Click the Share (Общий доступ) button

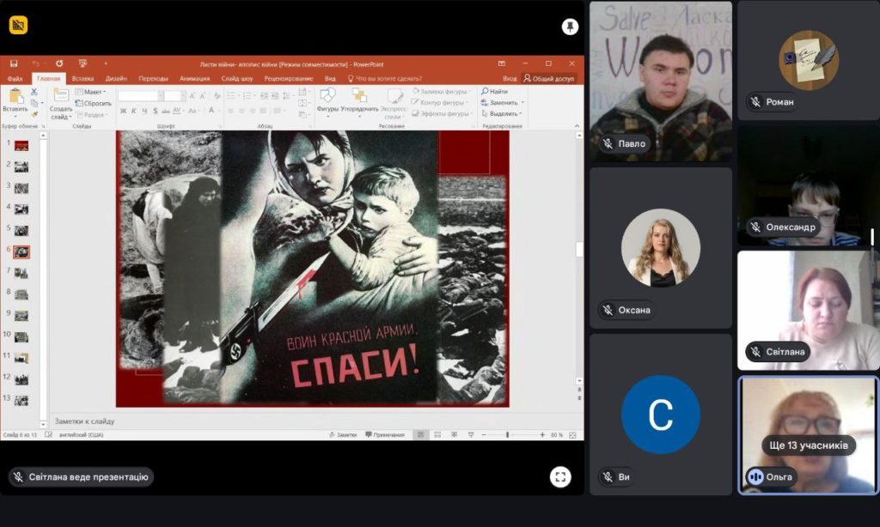pyautogui.click(x=548, y=78)
